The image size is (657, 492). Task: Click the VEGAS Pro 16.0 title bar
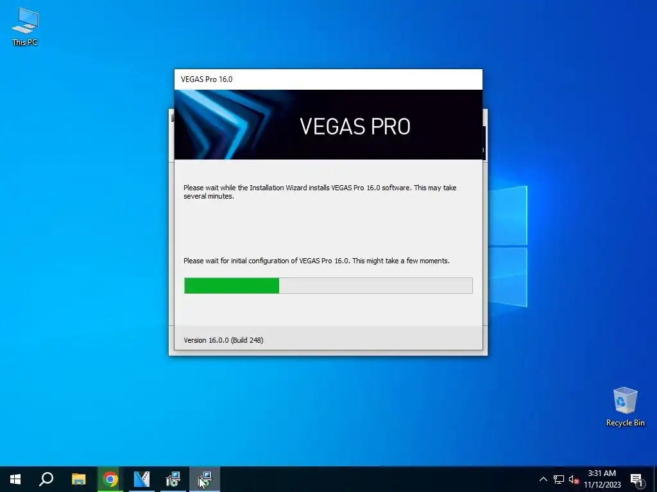point(328,79)
